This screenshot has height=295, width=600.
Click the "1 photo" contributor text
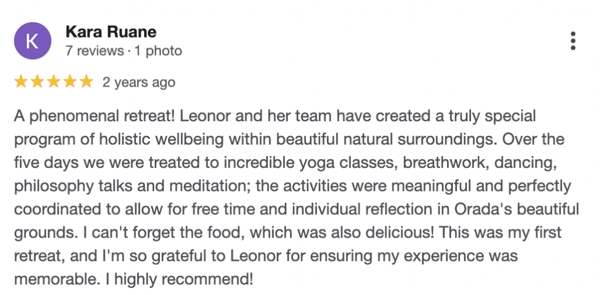pyautogui.click(x=158, y=51)
